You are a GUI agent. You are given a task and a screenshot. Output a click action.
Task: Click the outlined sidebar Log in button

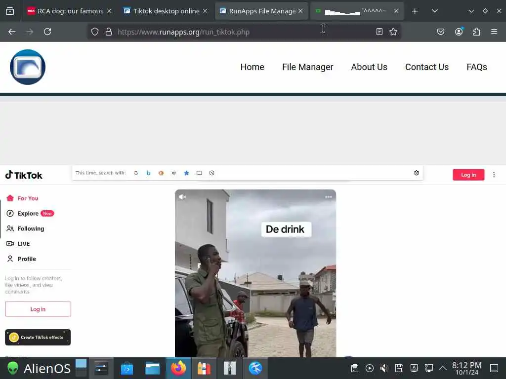(x=38, y=309)
